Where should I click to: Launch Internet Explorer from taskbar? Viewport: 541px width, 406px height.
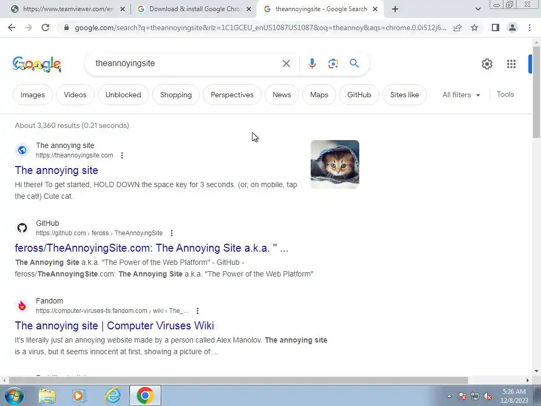pos(113,396)
